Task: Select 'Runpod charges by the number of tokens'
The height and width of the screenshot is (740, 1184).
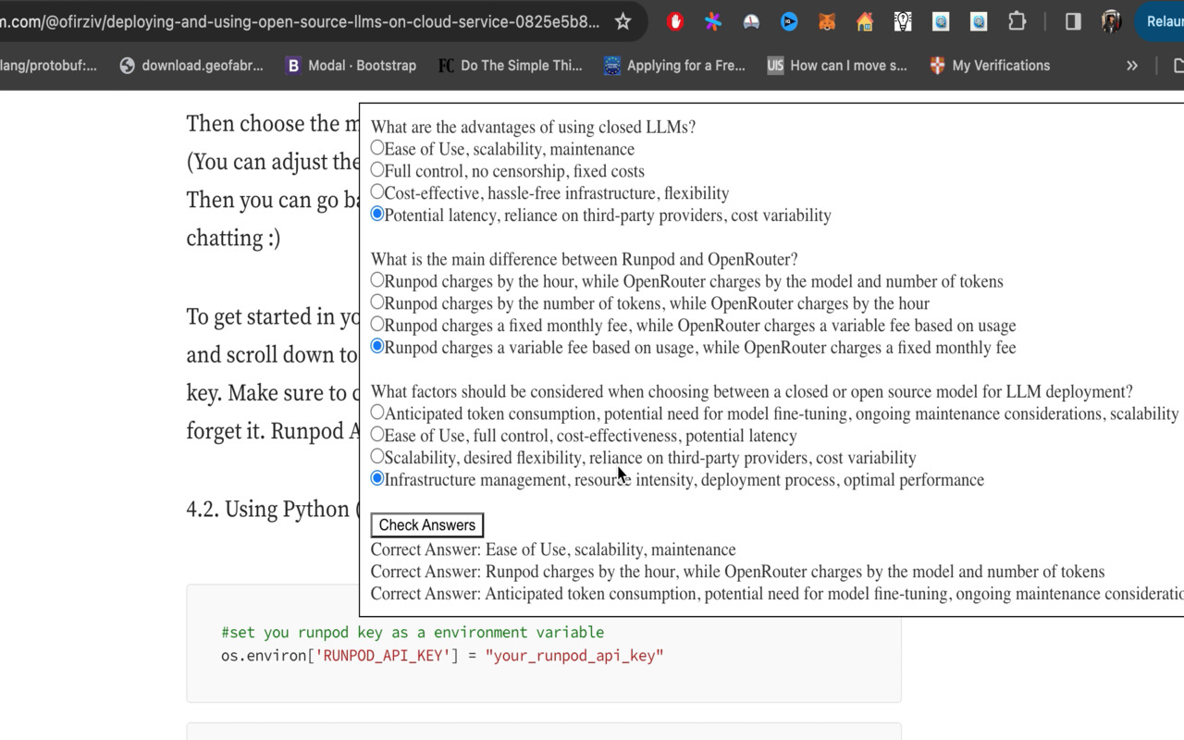Action: point(377,302)
